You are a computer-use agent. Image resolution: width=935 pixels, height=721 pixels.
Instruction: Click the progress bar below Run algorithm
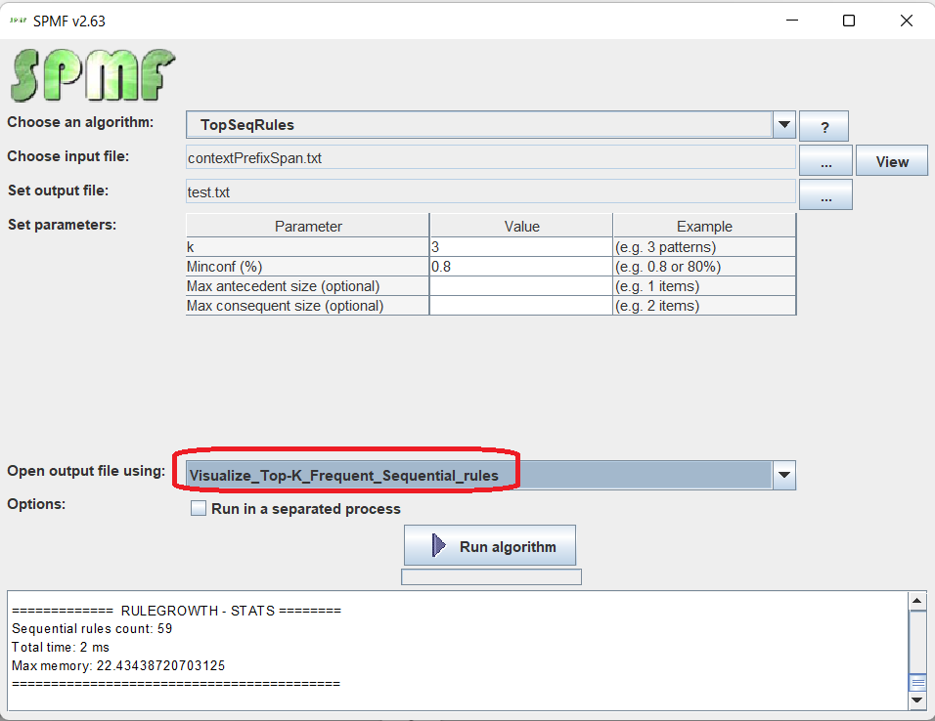point(491,577)
